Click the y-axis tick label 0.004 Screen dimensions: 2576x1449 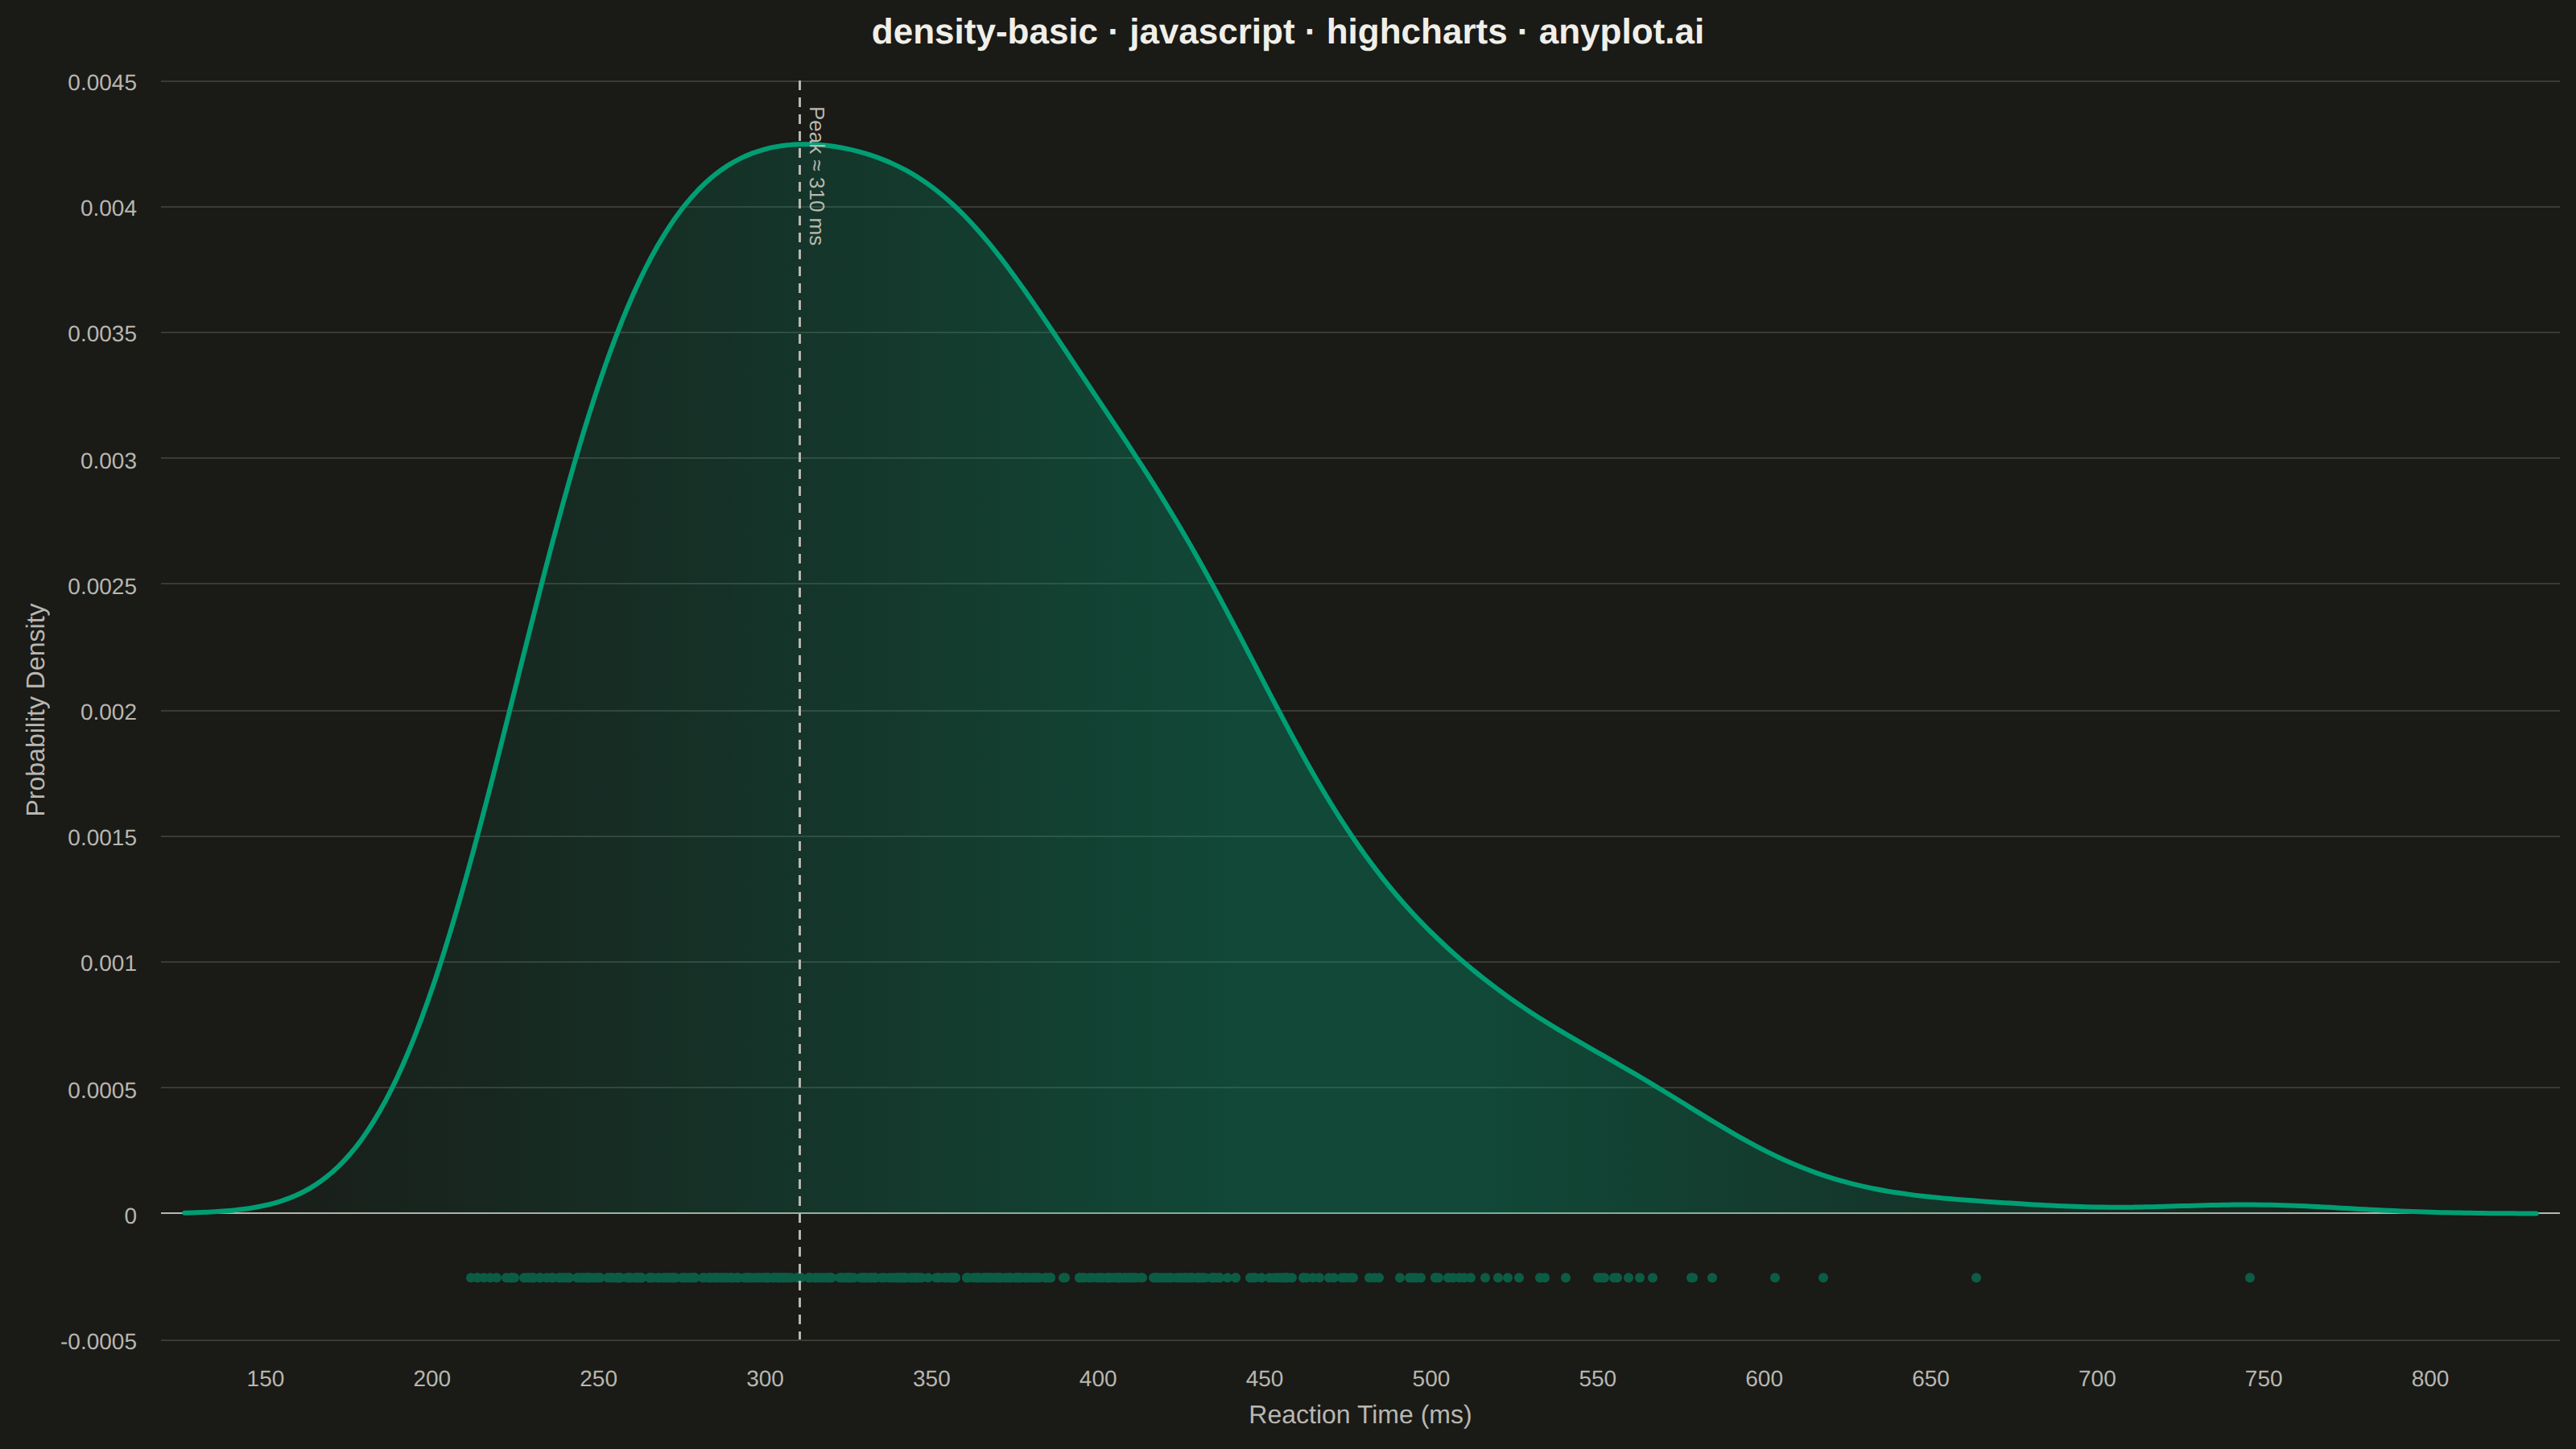108,208
